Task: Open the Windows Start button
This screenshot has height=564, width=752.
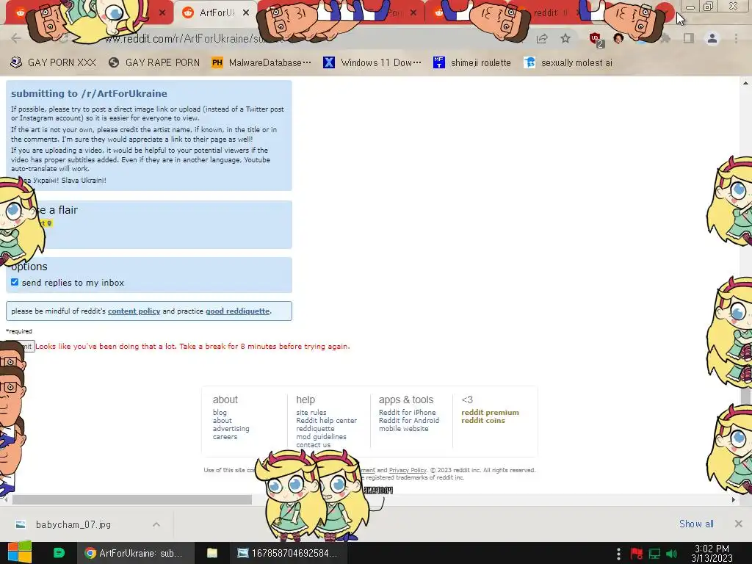Action: point(20,553)
